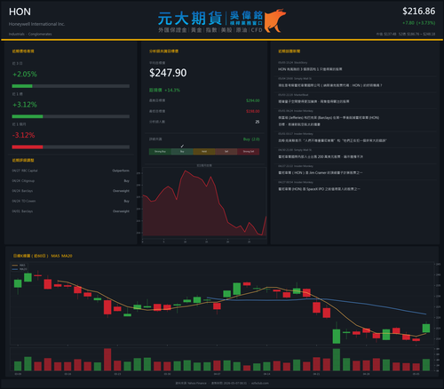The height and width of the screenshot is (389, 444).
Task: Click the highest target price $294.00
Action: [x=253, y=100]
